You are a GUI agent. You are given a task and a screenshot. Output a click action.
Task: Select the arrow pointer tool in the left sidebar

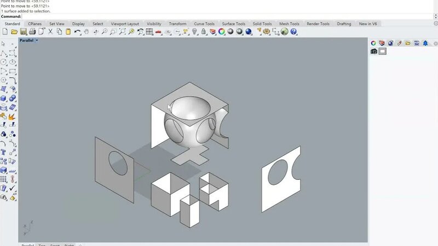3,44
